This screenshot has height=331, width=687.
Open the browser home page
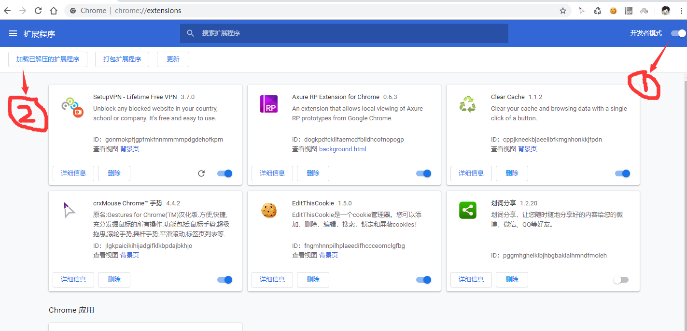click(x=54, y=11)
